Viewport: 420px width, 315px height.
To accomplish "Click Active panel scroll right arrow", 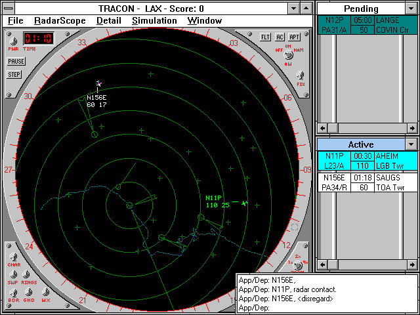I will click(413, 265).
